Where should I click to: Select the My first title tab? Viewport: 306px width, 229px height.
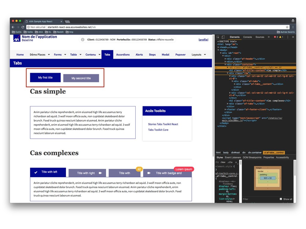pyautogui.click(x=45, y=78)
